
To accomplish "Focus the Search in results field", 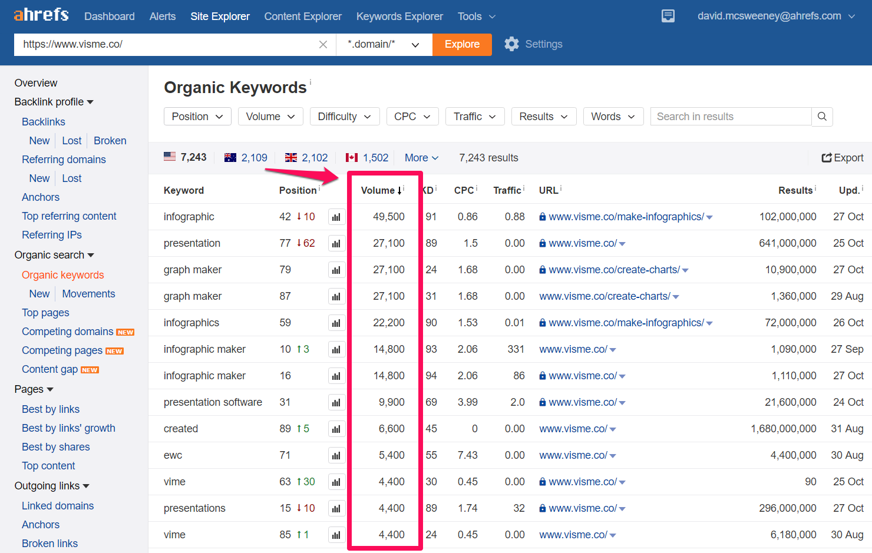I will pyautogui.click(x=731, y=117).
